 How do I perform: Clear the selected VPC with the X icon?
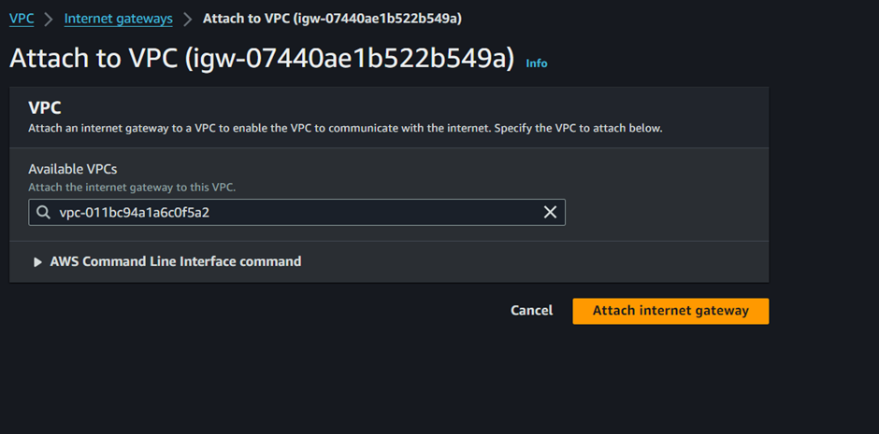pyautogui.click(x=550, y=213)
